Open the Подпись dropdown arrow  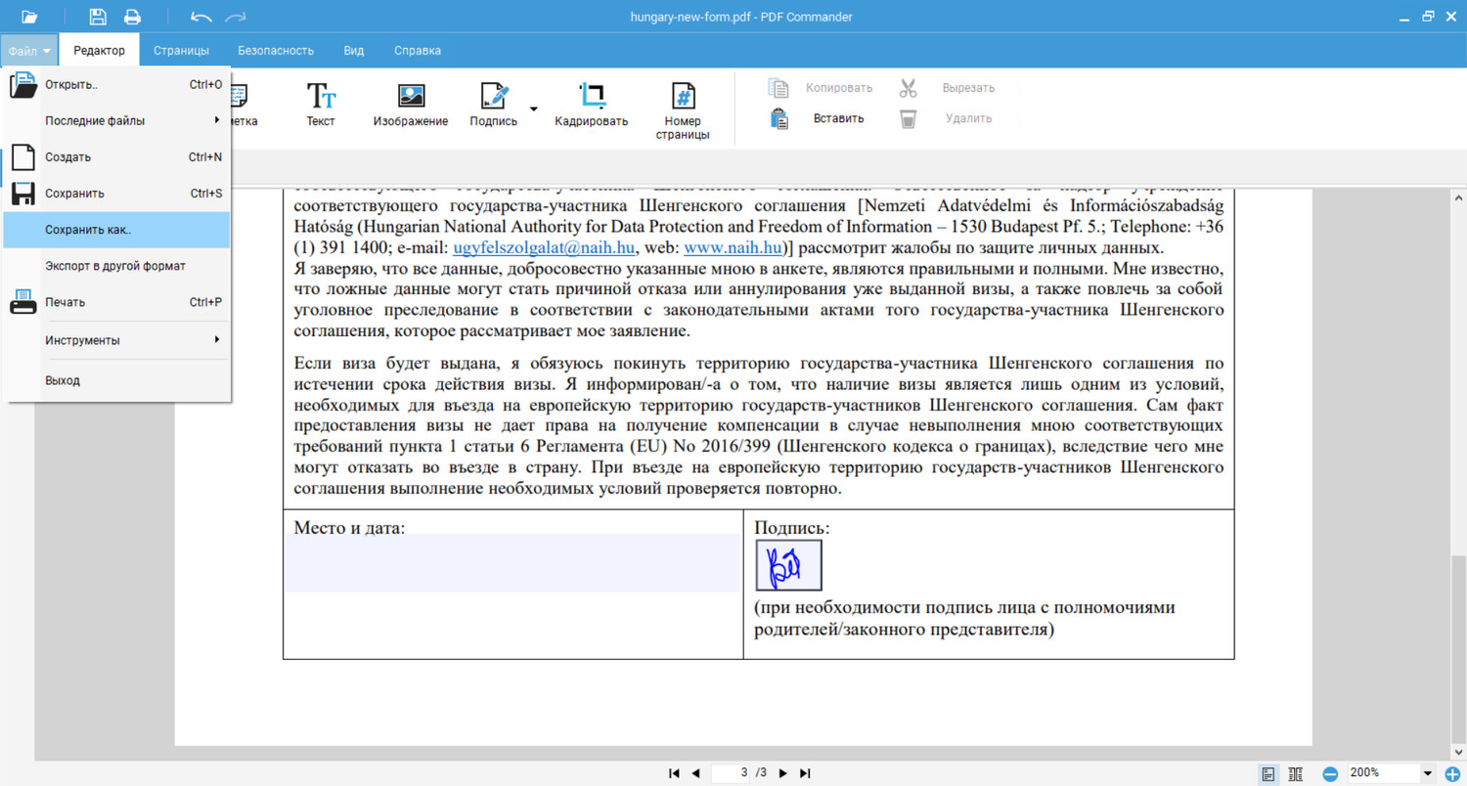coord(534,108)
